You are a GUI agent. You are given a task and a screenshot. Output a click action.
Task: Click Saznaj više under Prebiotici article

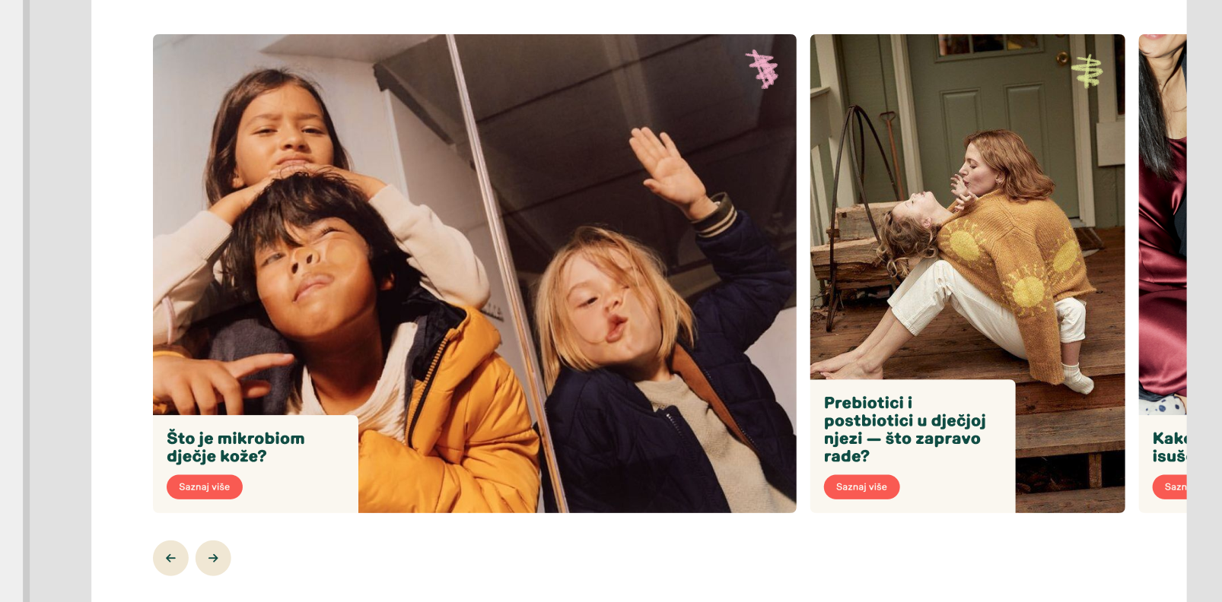[862, 487]
